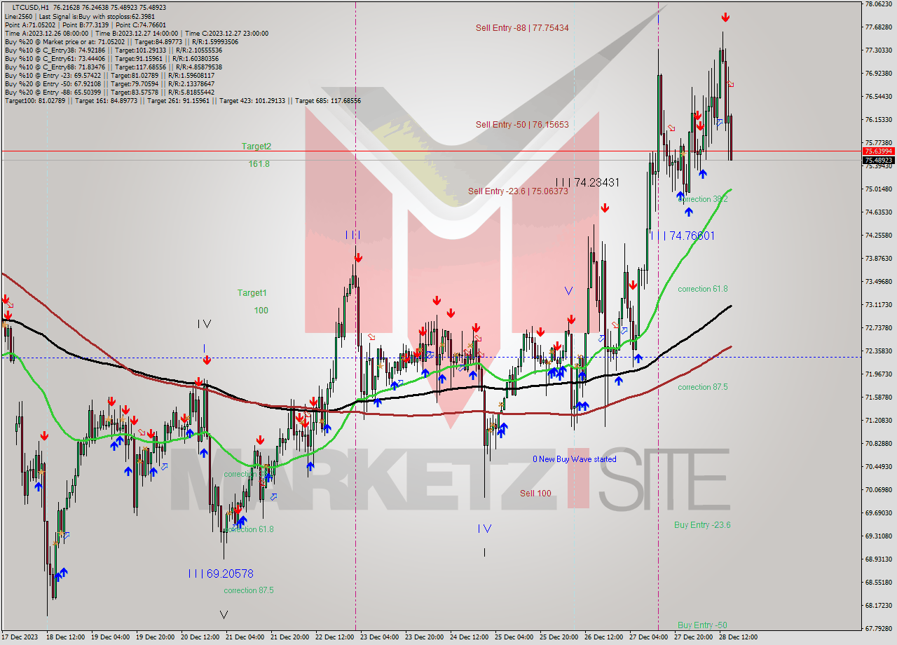This screenshot has height=645, width=897.
Task: Select the 'Buy %20 @ Market price' line
Action: click(121, 42)
